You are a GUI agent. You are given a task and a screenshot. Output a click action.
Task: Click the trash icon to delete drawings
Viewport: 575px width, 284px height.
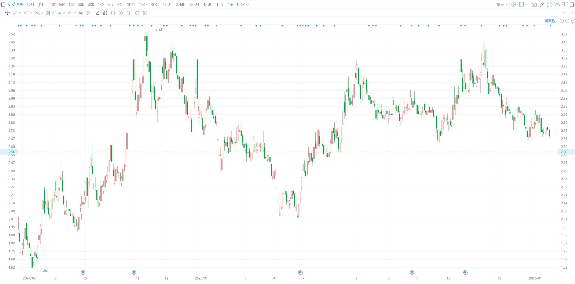point(129,13)
